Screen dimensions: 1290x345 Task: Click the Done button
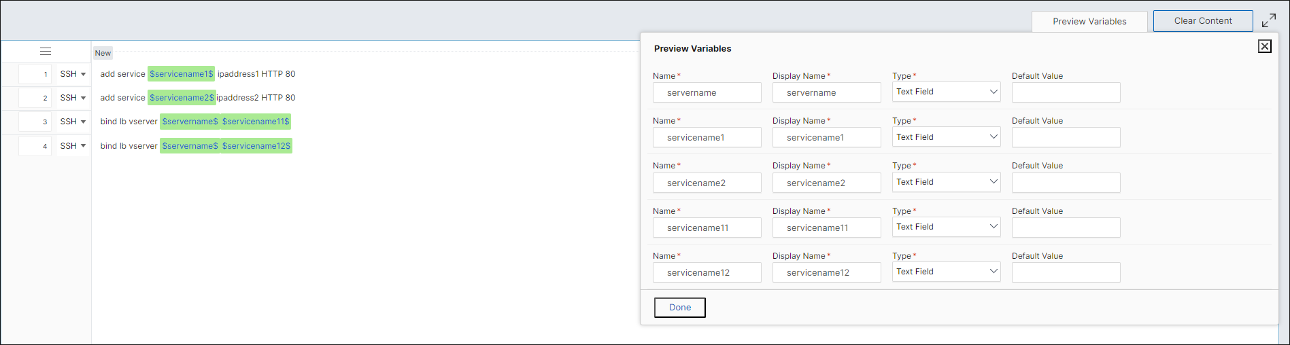[680, 308]
